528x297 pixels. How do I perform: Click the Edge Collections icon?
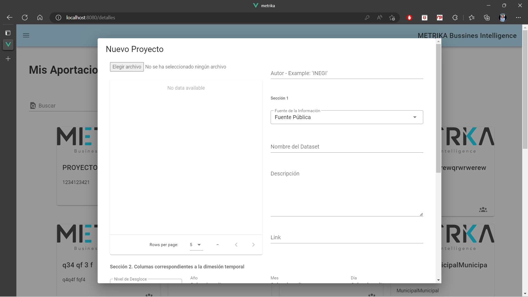coord(487,17)
